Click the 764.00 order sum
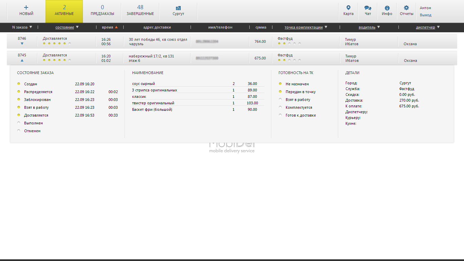Image resolution: width=464 pixels, height=261 pixels. [x=260, y=41]
